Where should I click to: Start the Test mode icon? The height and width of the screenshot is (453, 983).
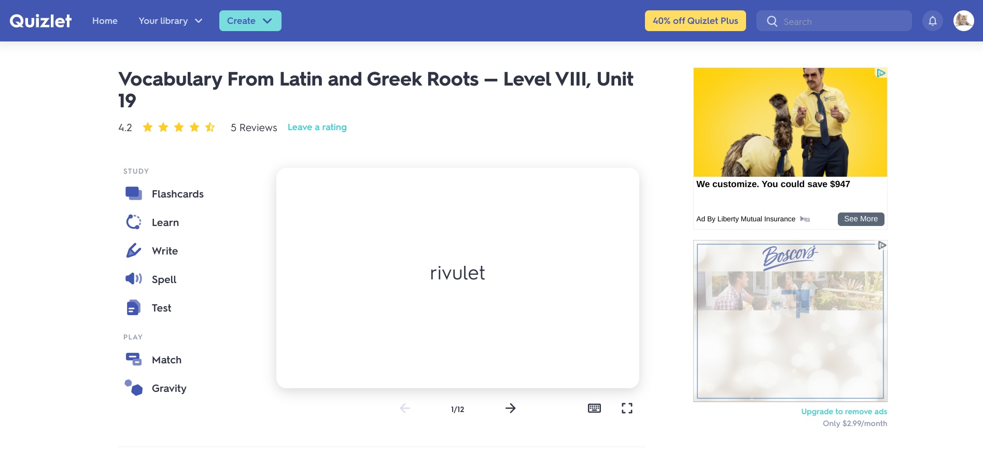click(134, 308)
